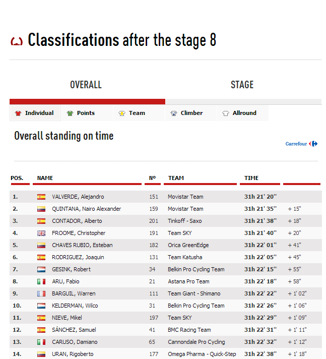Click the white Allround jersey icon

(x=226, y=113)
